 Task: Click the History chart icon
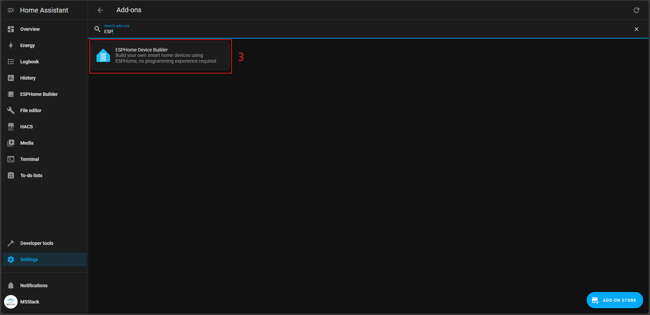pos(11,78)
